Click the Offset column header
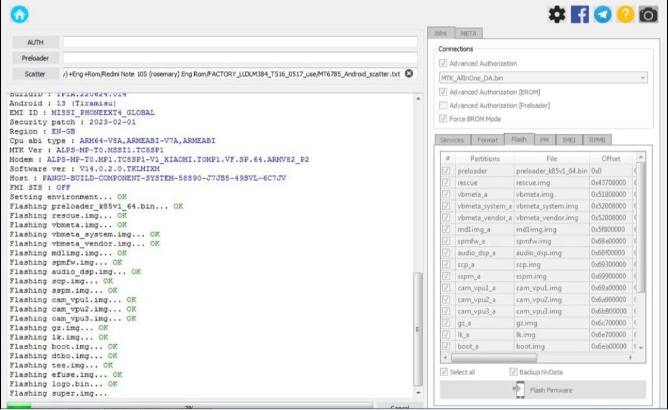 (611, 159)
